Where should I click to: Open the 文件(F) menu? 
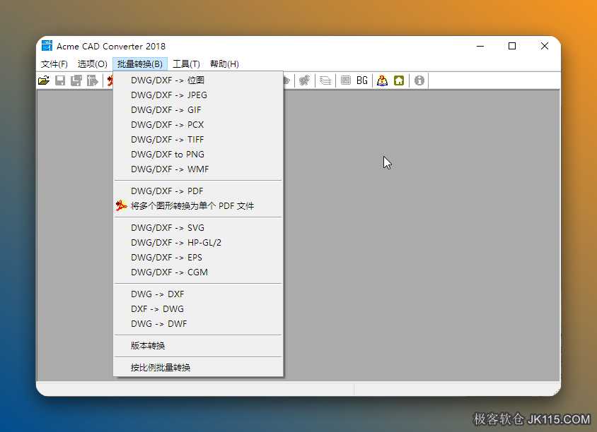click(54, 64)
